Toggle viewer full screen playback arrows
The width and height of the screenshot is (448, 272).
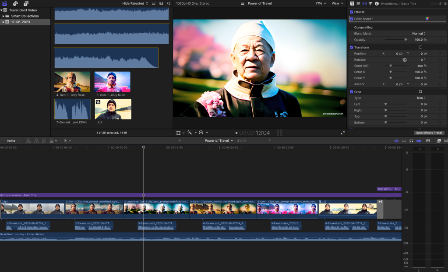(342, 133)
